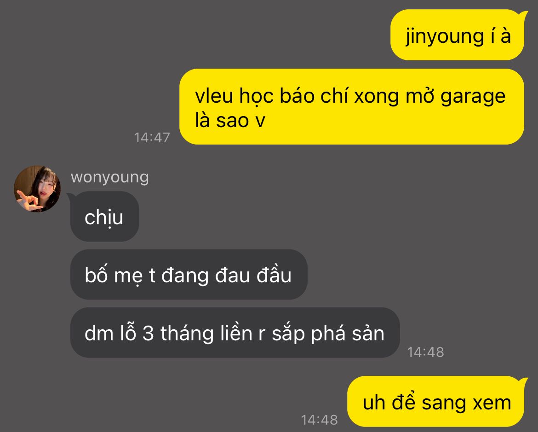Click the words 'phá sản' in the gray bubble

[x=348, y=334]
